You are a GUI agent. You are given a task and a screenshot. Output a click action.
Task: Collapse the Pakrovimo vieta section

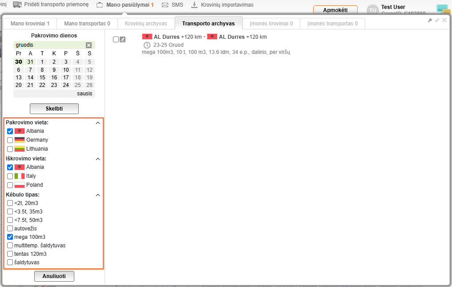(98, 123)
